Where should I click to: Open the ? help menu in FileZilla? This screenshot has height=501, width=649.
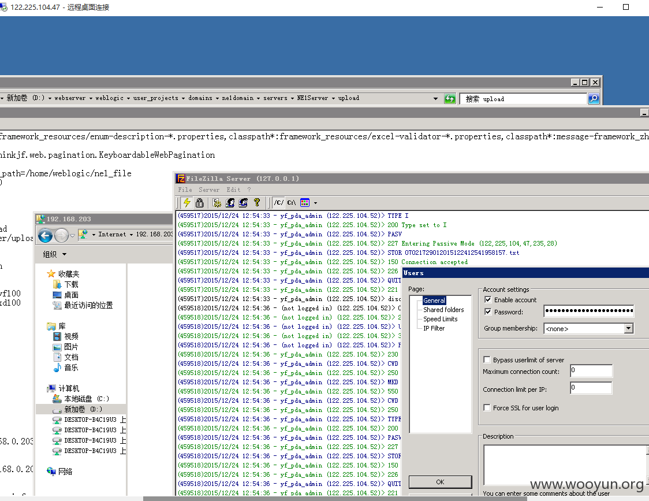249,190
